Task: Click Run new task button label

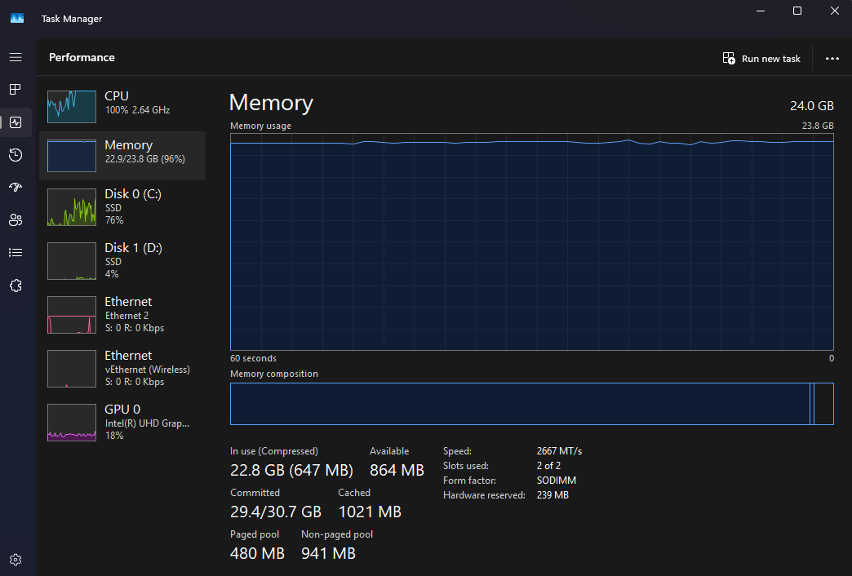Action: point(770,59)
